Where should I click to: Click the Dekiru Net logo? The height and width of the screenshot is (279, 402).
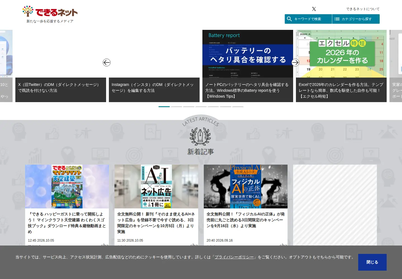tap(50, 11)
